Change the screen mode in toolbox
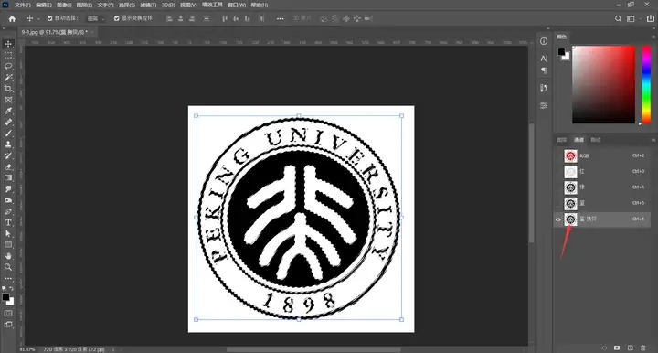 (x=8, y=325)
